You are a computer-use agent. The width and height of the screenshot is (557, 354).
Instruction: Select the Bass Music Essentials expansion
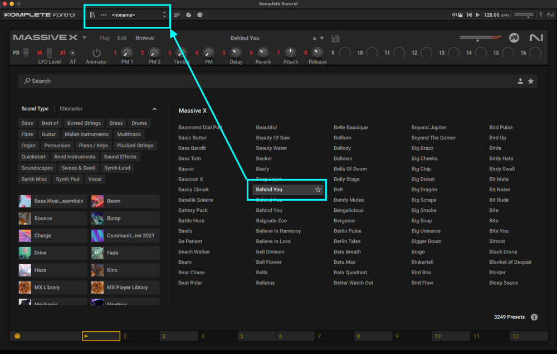[52, 201]
